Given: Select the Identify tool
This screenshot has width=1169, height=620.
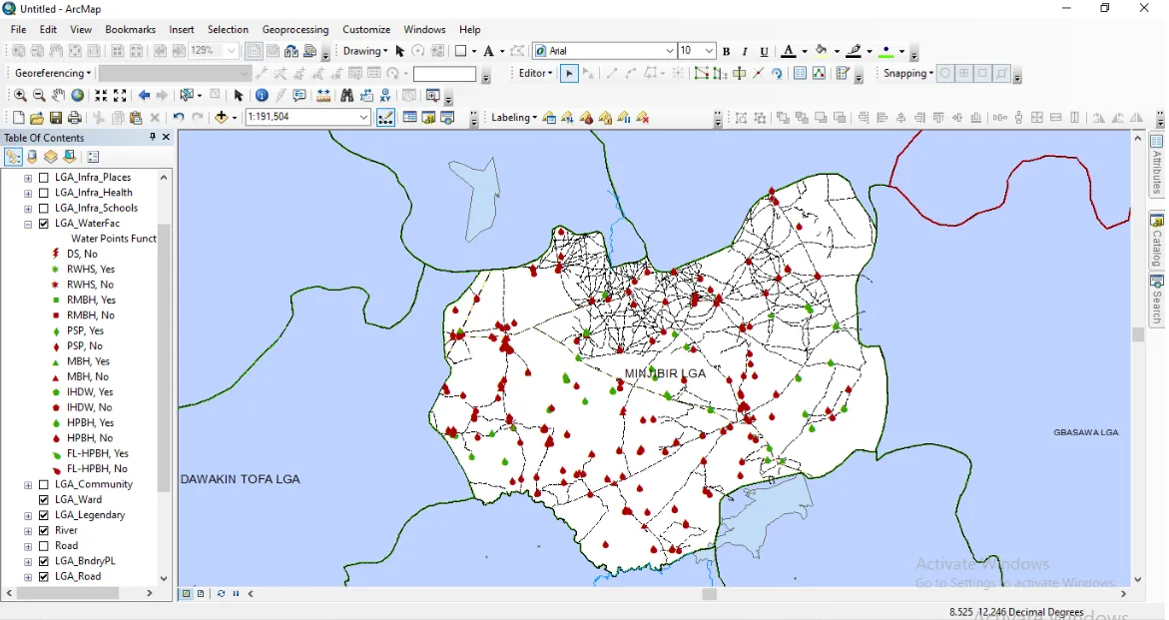Looking at the screenshot, I should coord(262,95).
